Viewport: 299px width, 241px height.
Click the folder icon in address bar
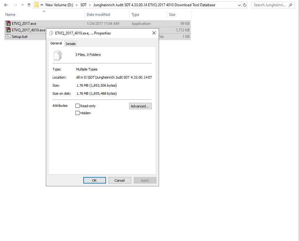coord(36,5)
